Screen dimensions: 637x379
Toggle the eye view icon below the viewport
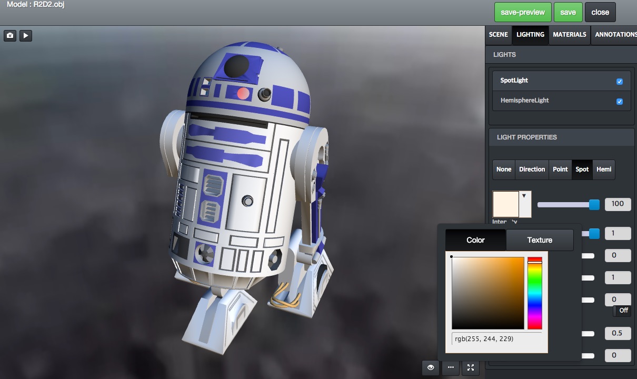pyautogui.click(x=431, y=367)
